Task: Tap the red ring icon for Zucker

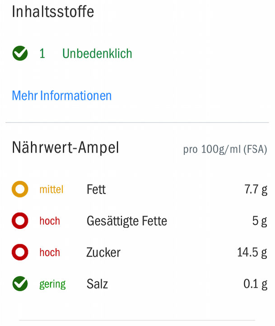Action: coord(20,252)
